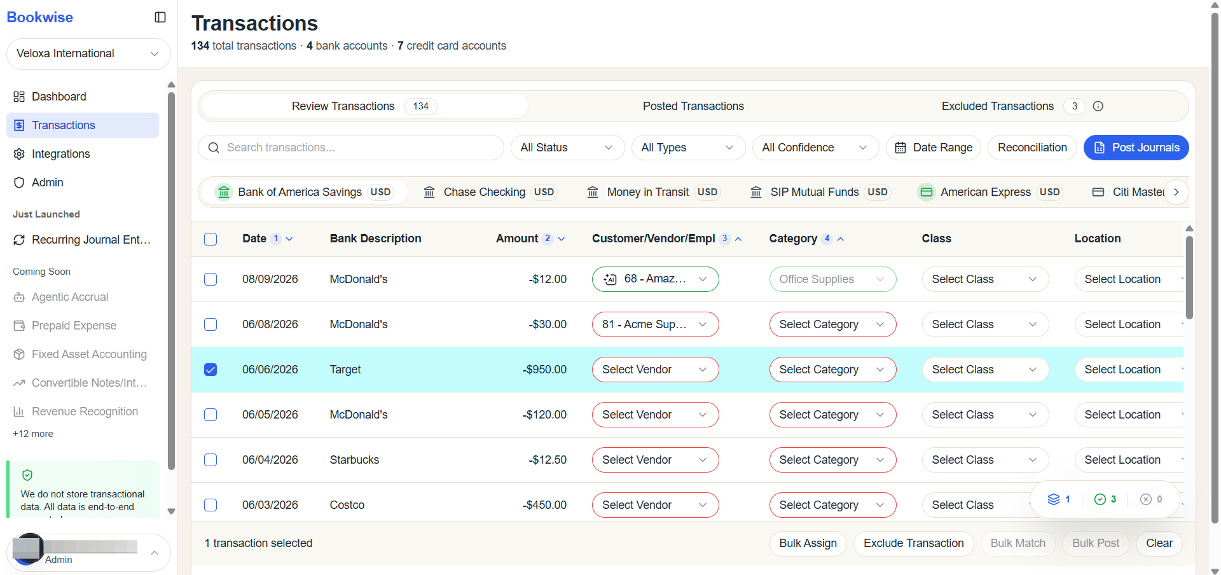Viewport: 1221px width, 575px height.
Task: Open Dashboard from the sidebar
Action: [x=83, y=97]
